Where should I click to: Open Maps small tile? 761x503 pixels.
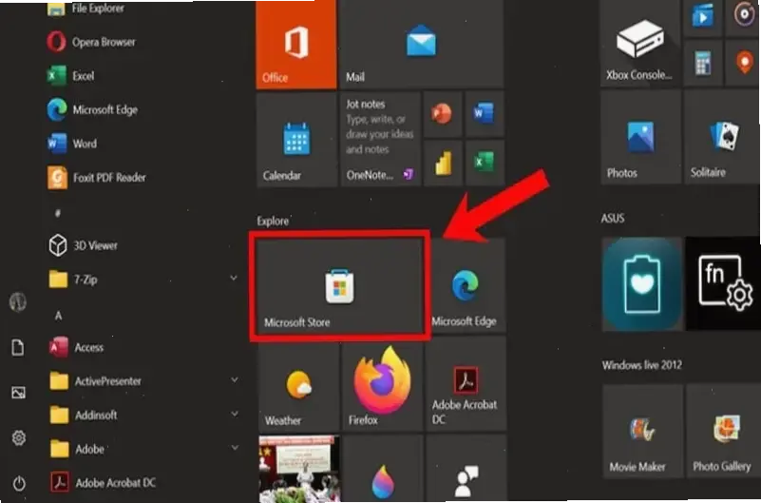tap(743, 63)
